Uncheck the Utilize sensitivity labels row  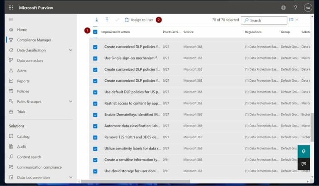95,149
